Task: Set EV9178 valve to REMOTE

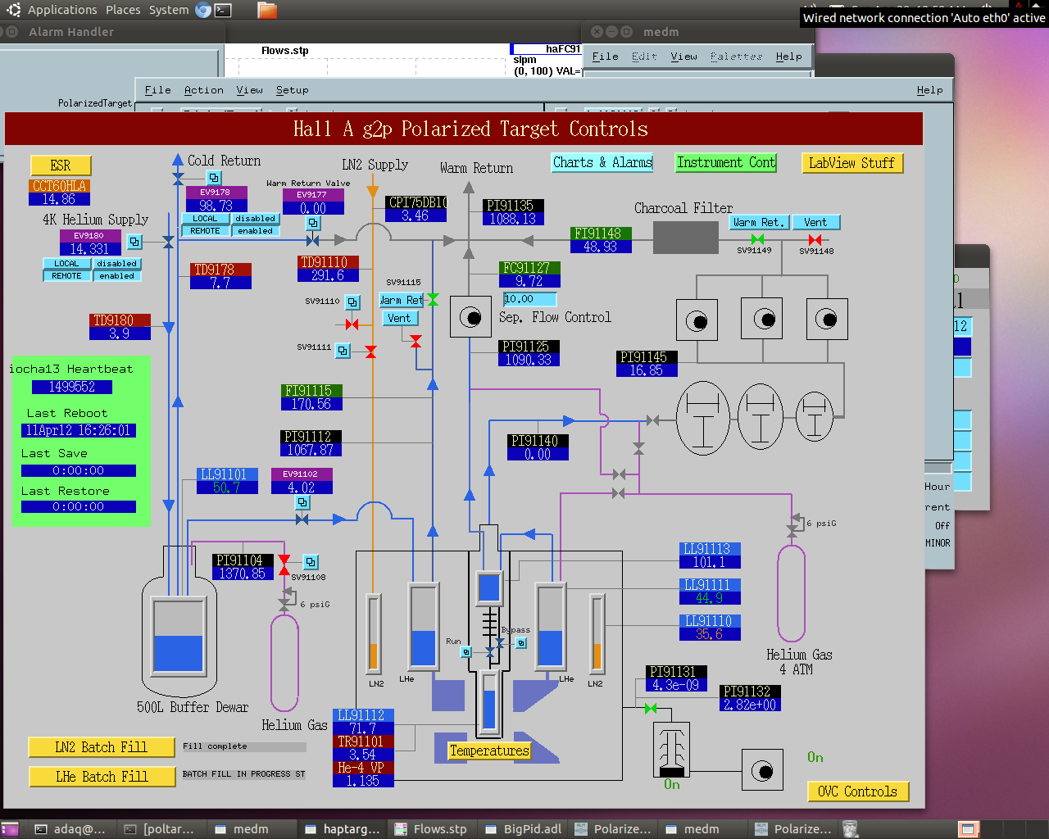Action: click(x=205, y=231)
